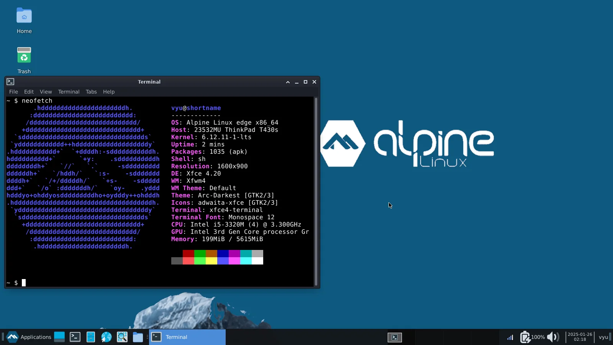Open the File menu in Terminal

(x=13, y=92)
